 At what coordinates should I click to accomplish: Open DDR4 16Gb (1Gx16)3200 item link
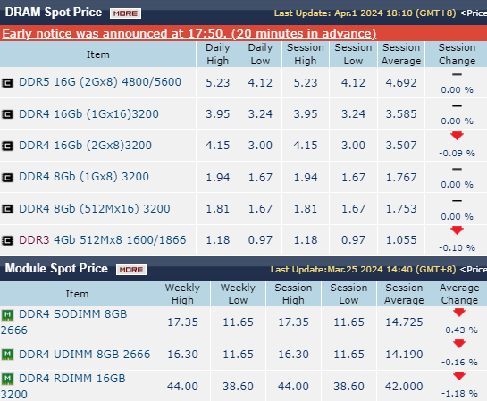coord(88,114)
